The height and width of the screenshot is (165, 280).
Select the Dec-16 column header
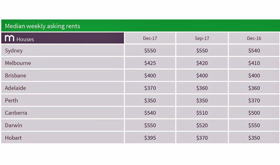pos(254,38)
